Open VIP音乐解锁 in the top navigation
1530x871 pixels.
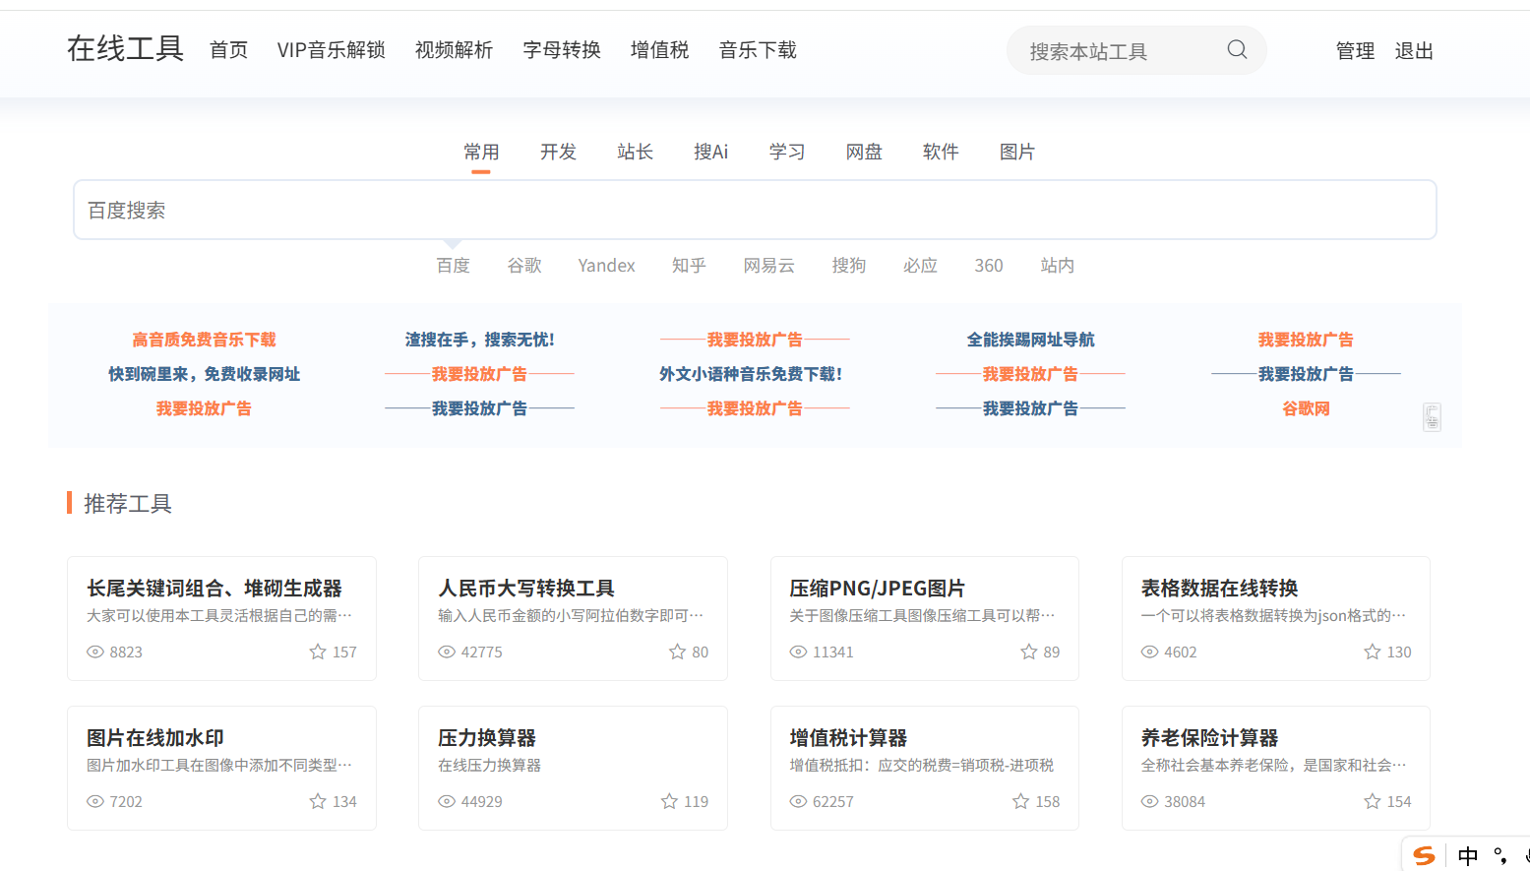coord(331,50)
